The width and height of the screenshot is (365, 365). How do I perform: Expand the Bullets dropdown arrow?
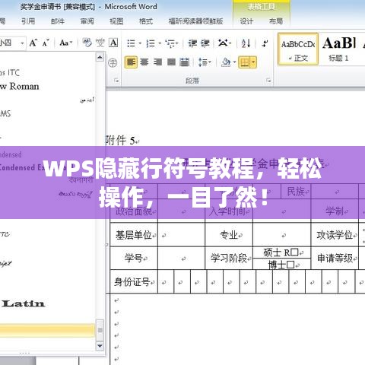pyautogui.click(x=140, y=43)
